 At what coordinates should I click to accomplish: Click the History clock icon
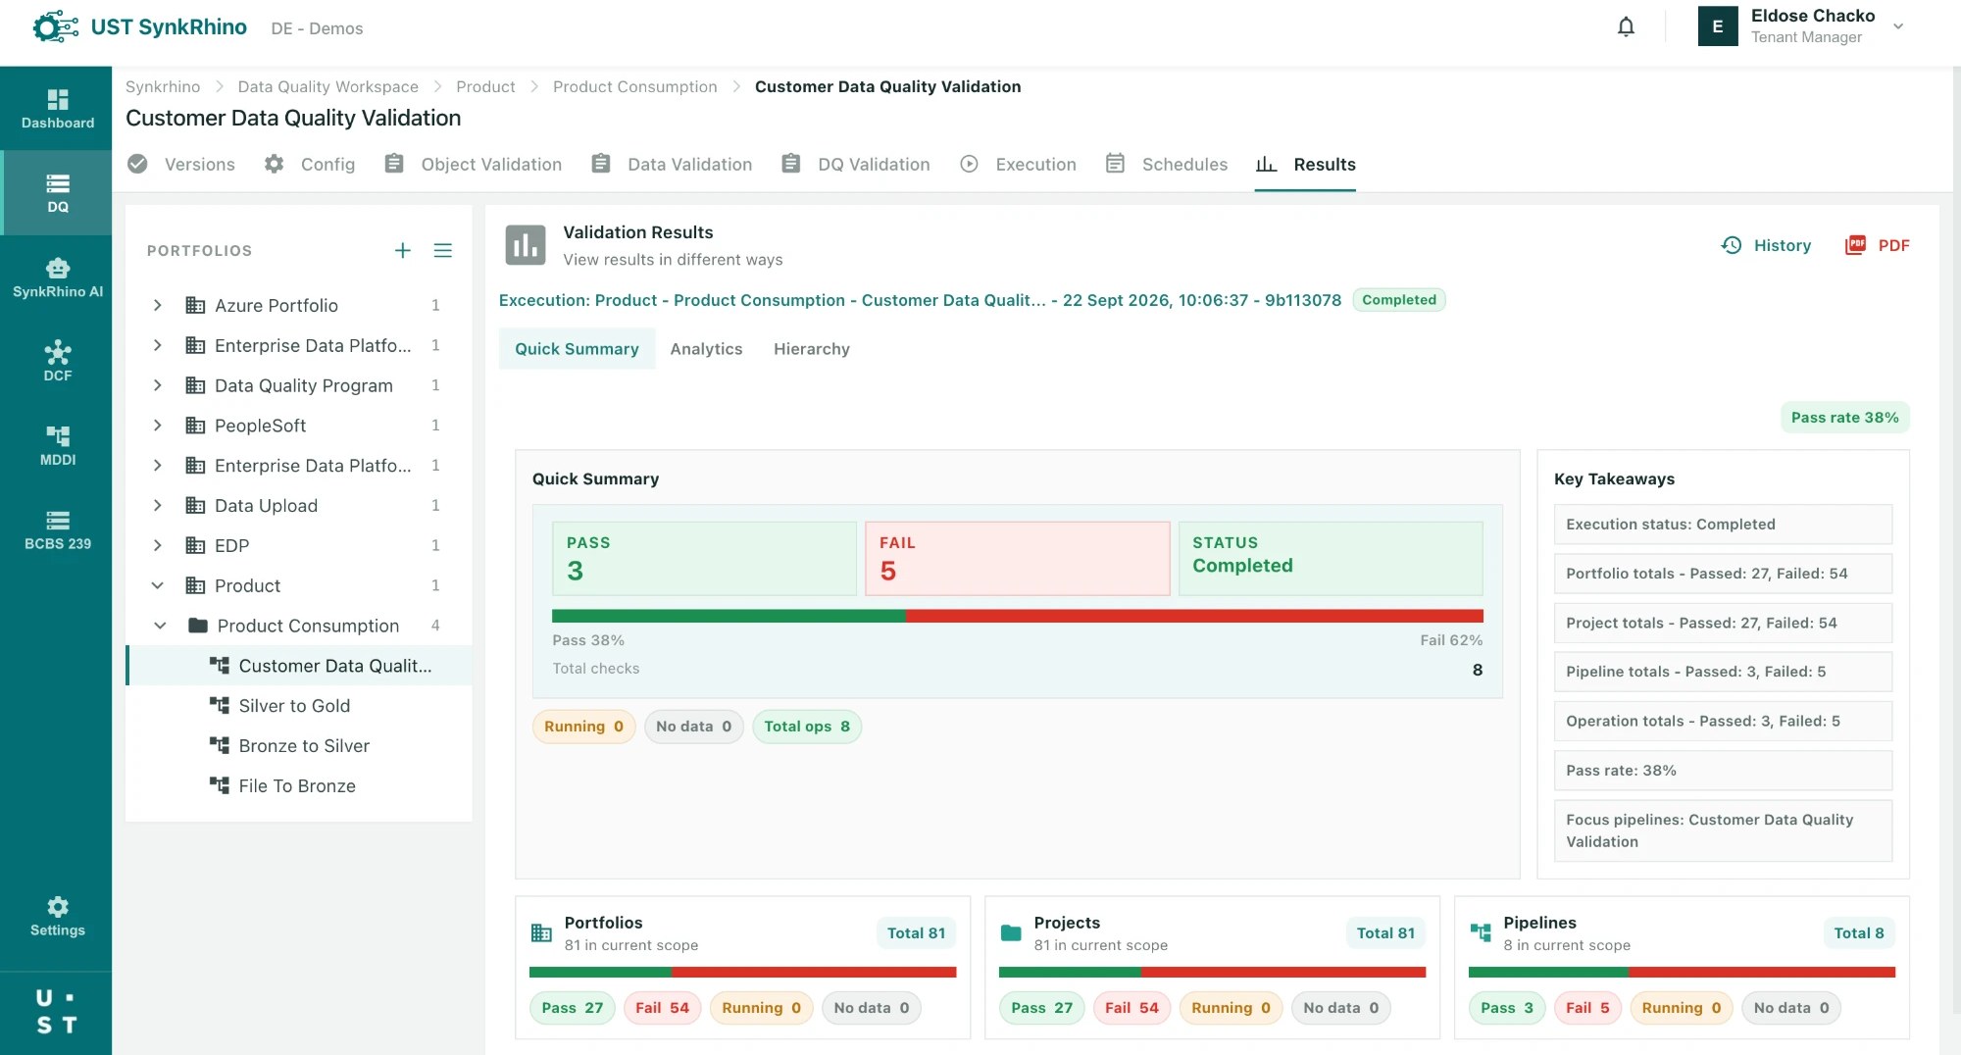click(x=1732, y=245)
